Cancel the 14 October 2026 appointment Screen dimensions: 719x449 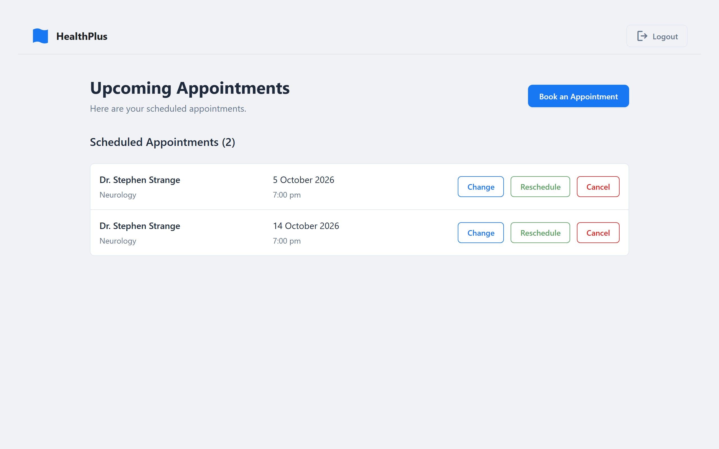tap(598, 233)
